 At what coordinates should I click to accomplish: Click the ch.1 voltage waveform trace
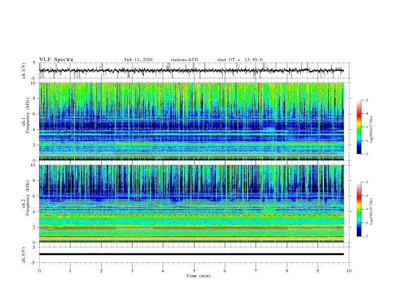(x=191, y=71)
